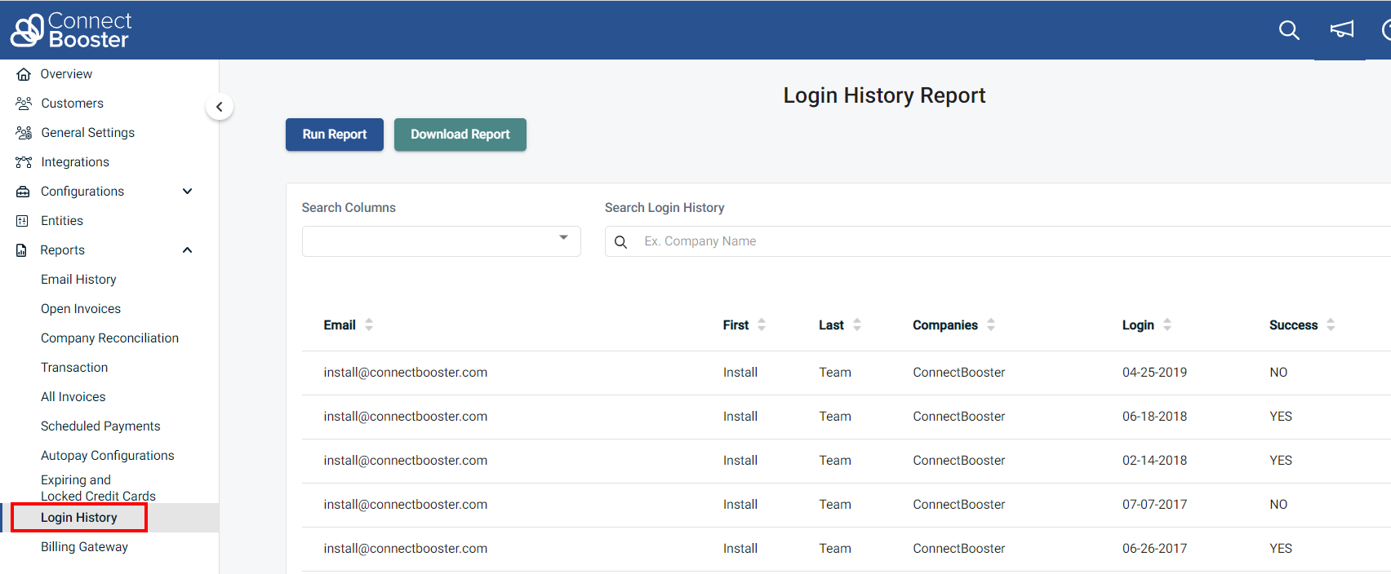
Task: Click the Integrations nodes icon
Action: [x=24, y=162]
